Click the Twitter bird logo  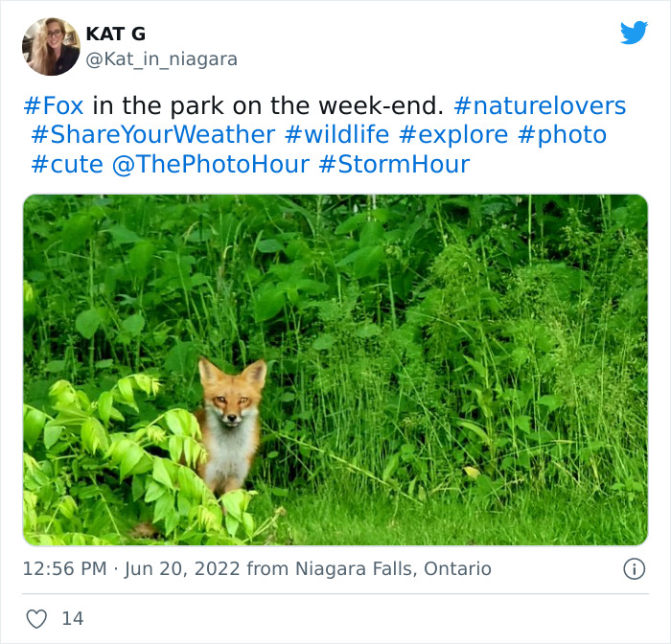pyautogui.click(x=634, y=33)
